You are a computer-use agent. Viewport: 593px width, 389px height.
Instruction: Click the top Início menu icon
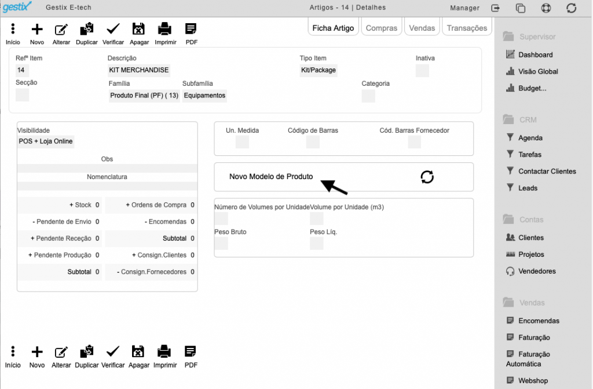[x=13, y=29]
